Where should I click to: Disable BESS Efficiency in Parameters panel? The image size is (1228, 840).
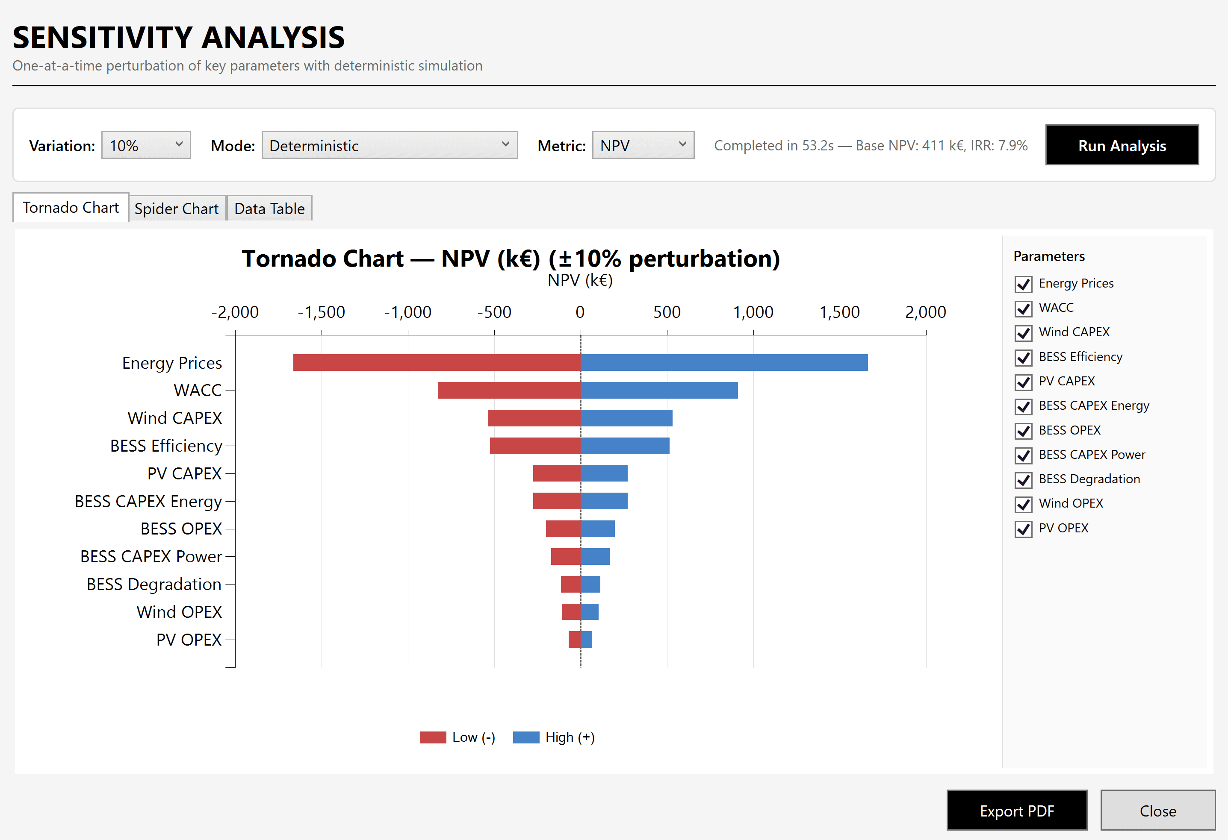1024,358
